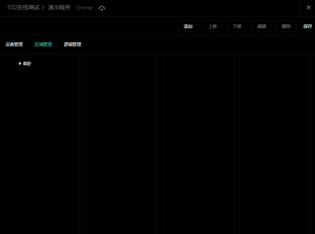Click the cloud sync icon beside Online
This screenshot has height=234, width=315.
pos(102,8)
